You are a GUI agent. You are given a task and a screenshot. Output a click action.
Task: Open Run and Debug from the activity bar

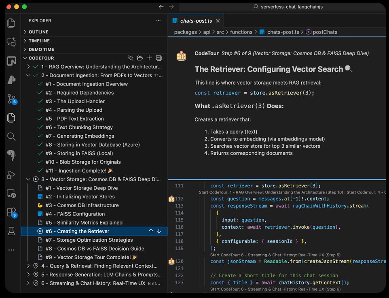coord(12,175)
